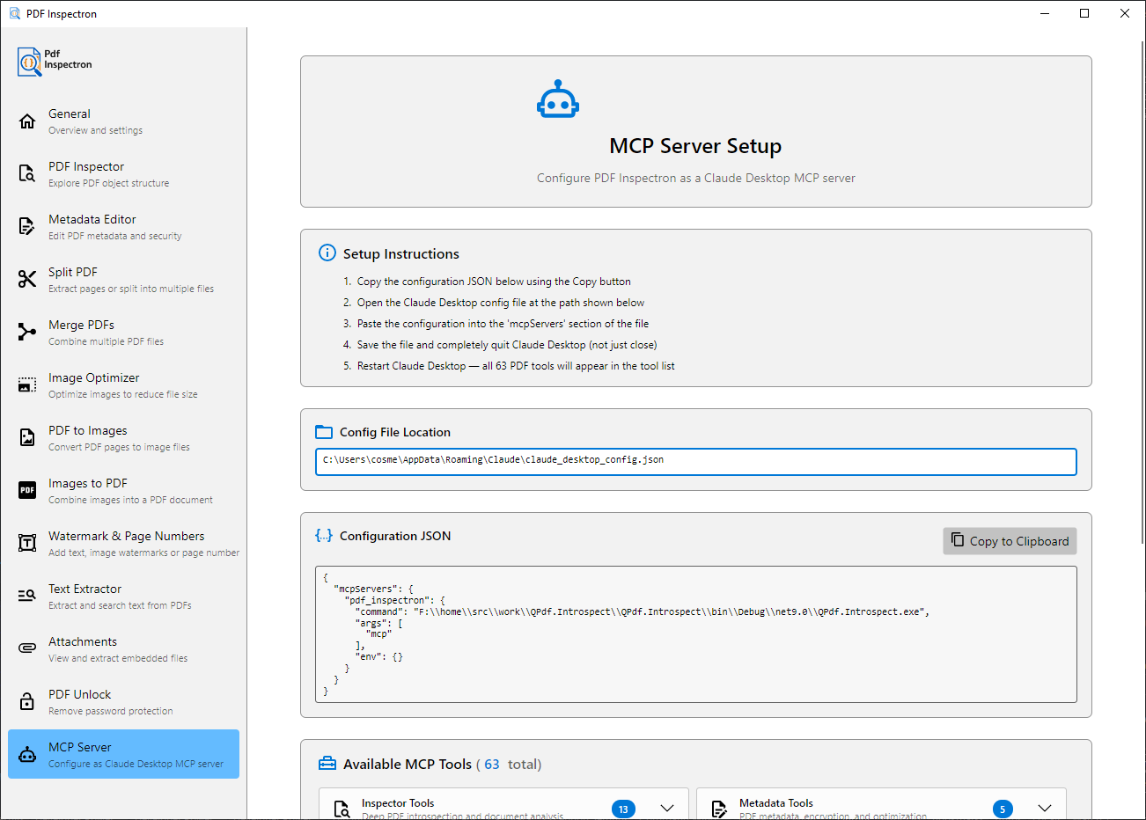Expand the Metadata Tools section chevron

[1045, 809]
